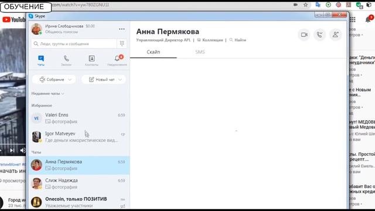Expand the Новый чат dropdown arrow
This screenshot has width=375, height=211.
(x=120, y=80)
